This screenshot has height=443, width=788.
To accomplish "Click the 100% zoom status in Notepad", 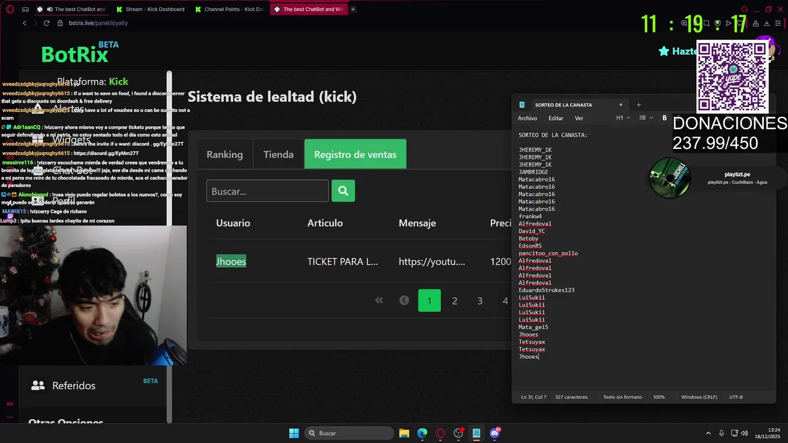I will tap(659, 397).
